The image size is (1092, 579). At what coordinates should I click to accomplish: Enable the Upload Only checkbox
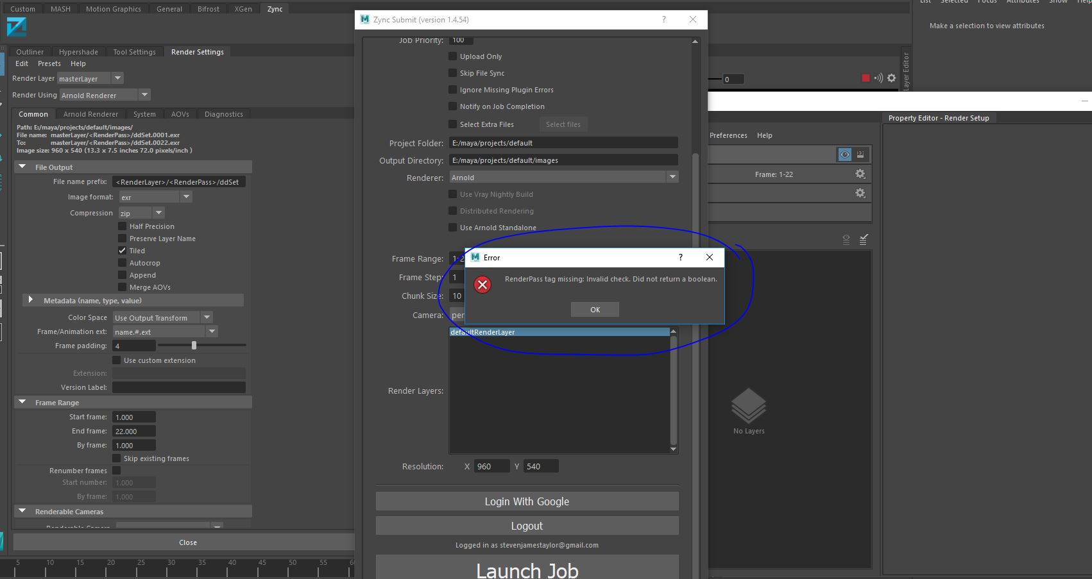point(452,56)
